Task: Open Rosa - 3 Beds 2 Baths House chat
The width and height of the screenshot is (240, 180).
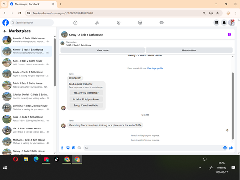Action: coord(26,119)
